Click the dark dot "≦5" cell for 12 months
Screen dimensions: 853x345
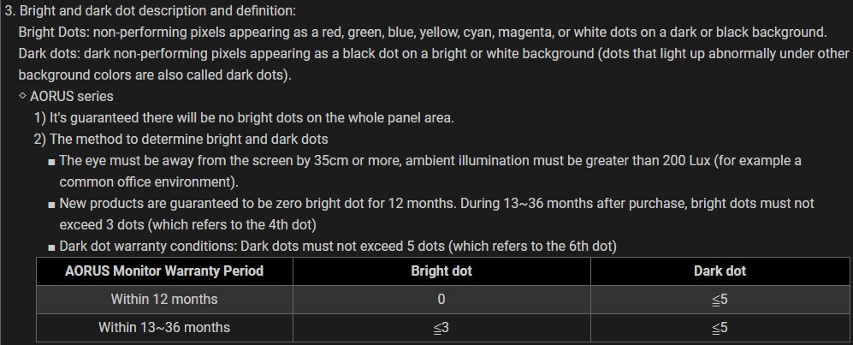(x=720, y=300)
